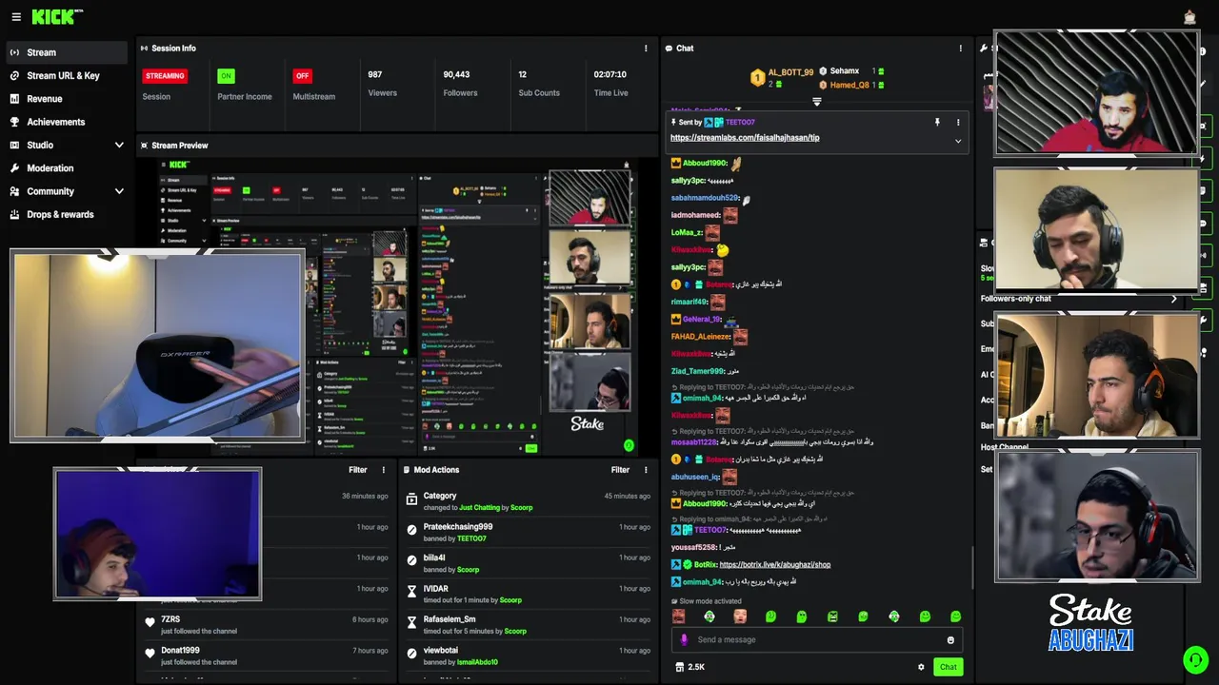Click the banned icon beside viewbotai
This screenshot has width=1219, height=685.
[411, 655]
